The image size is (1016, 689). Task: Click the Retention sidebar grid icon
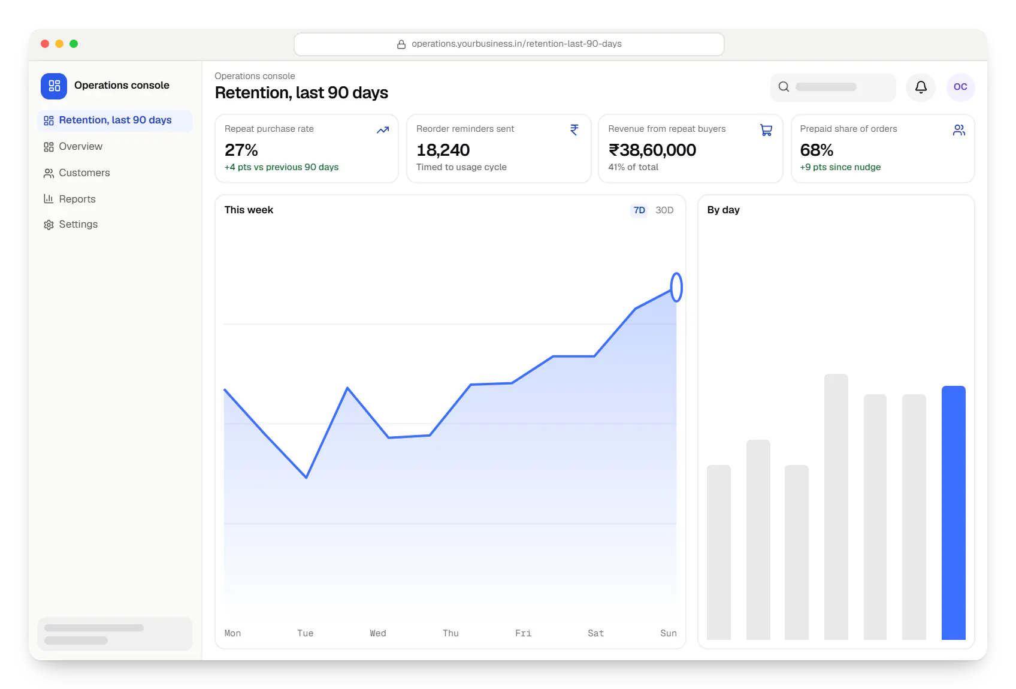pyautogui.click(x=49, y=120)
